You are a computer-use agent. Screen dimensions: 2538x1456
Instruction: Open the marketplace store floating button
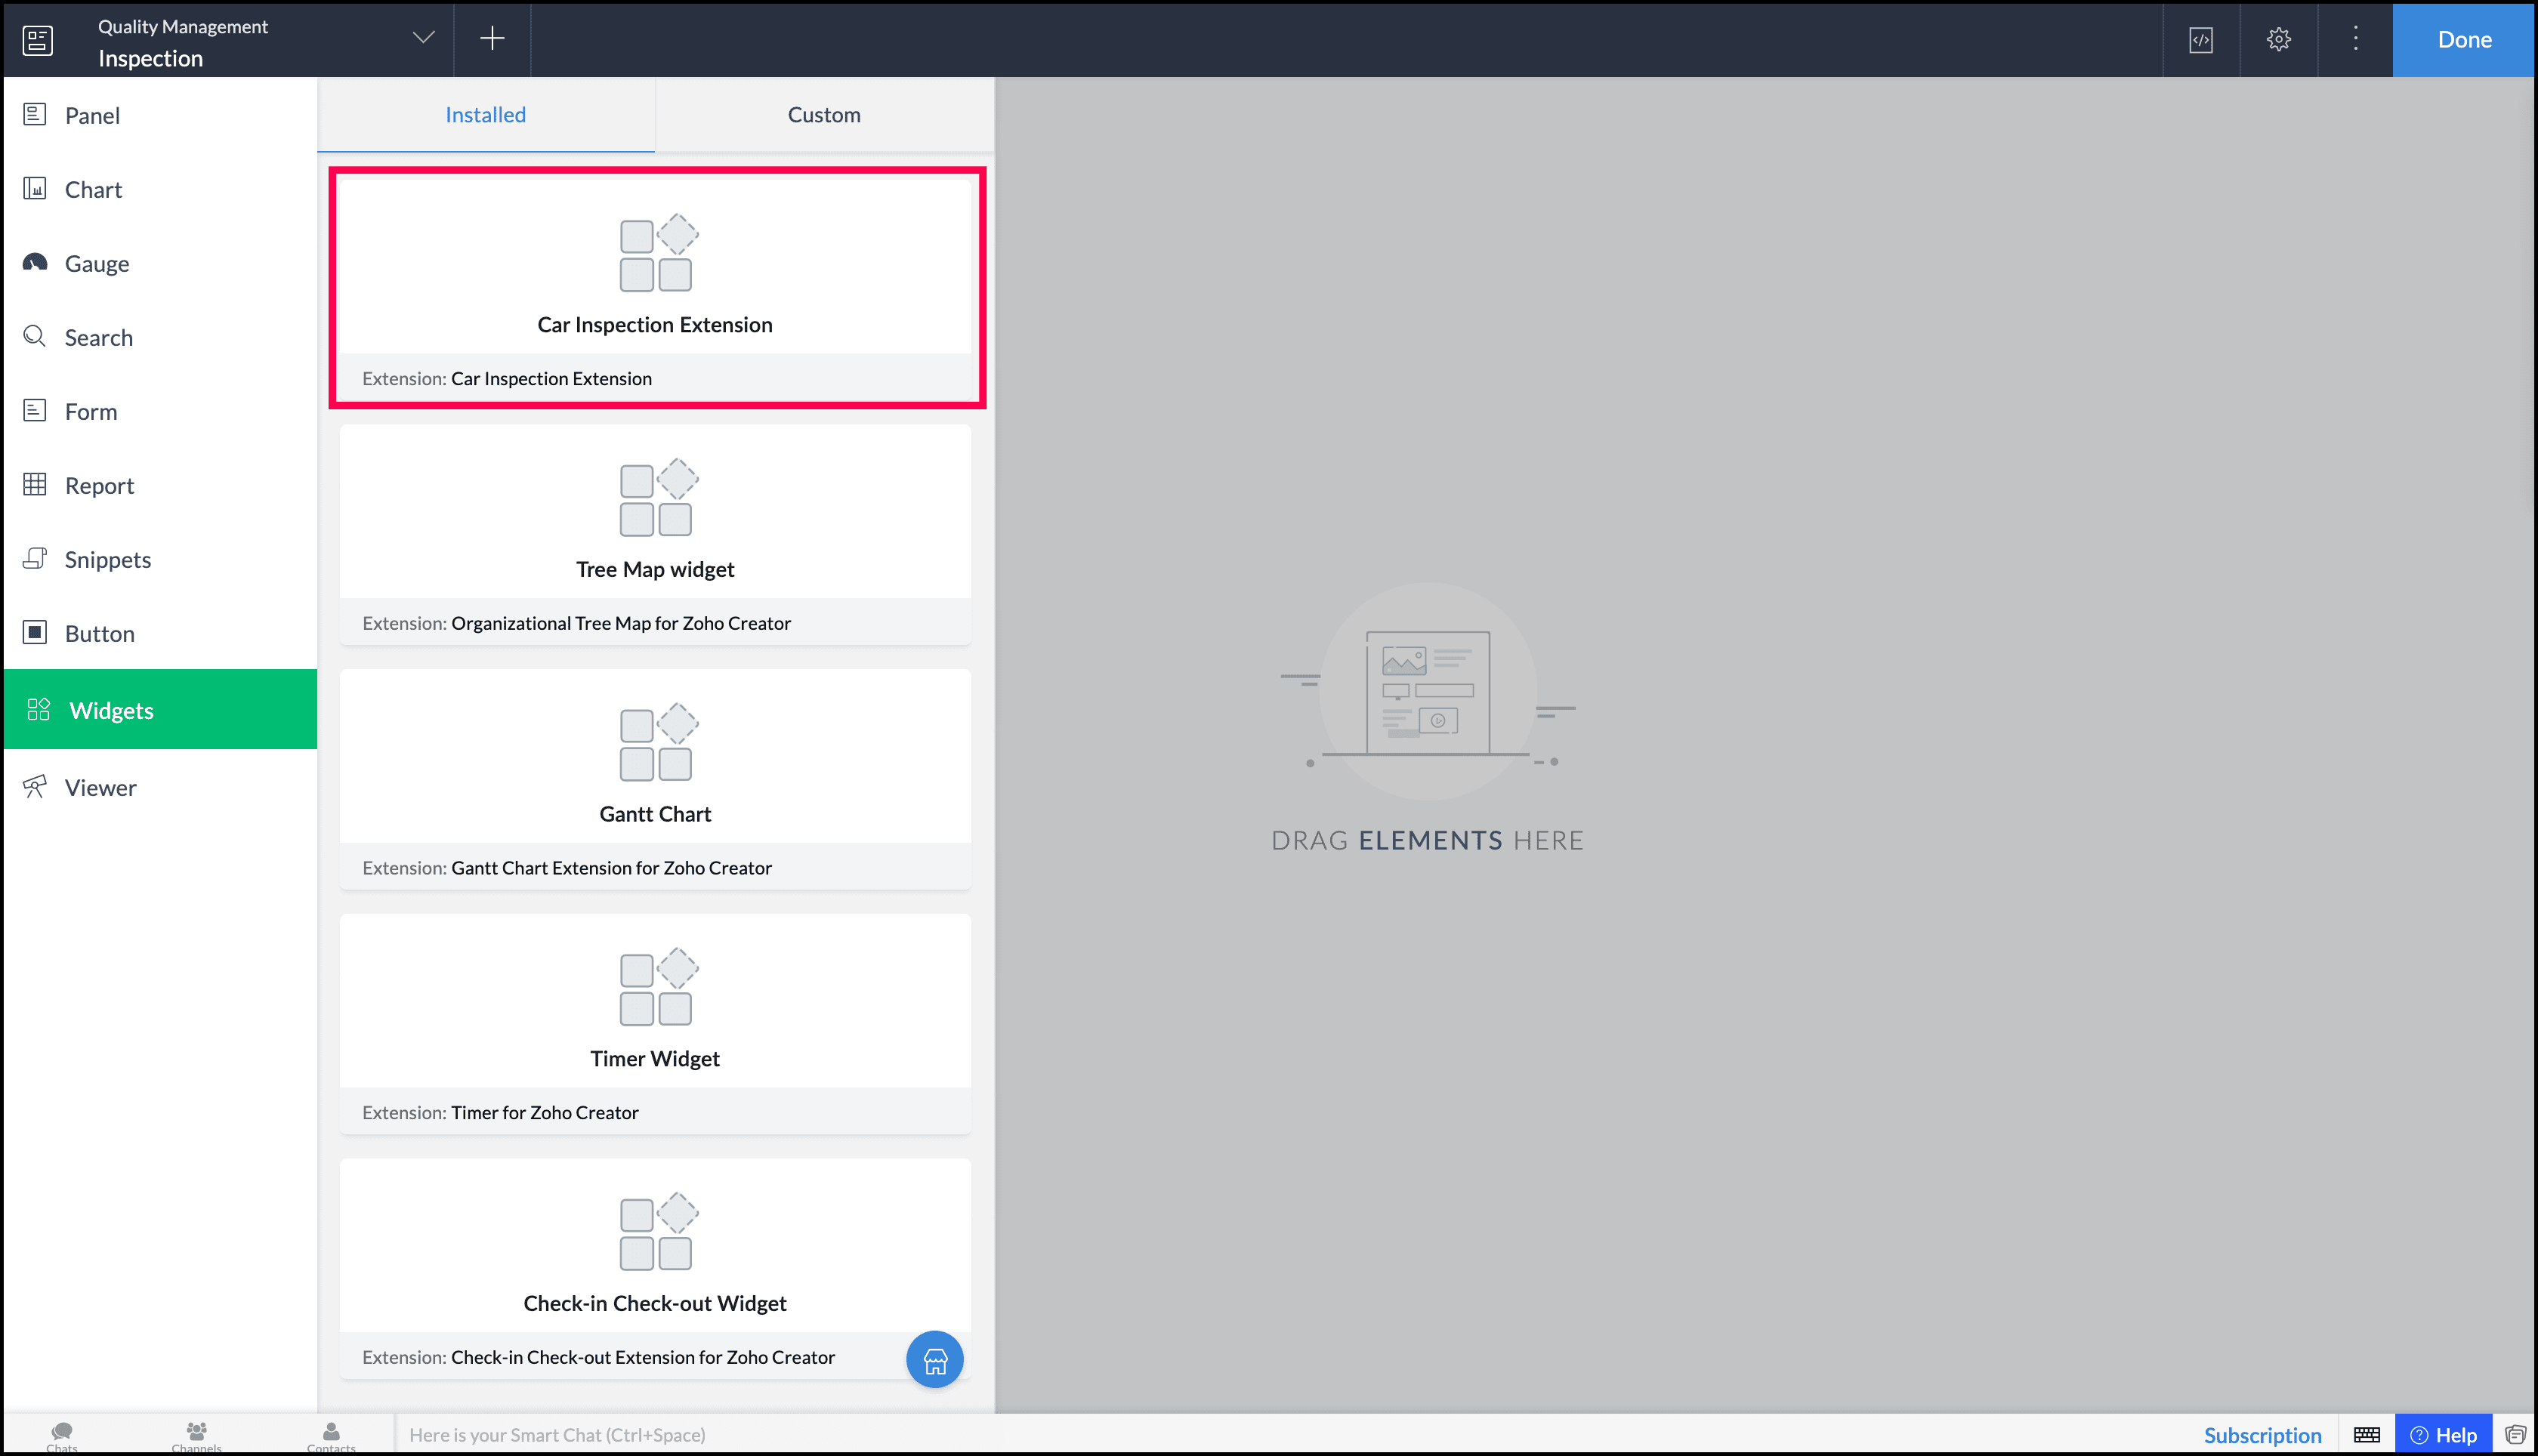(x=934, y=1359)
